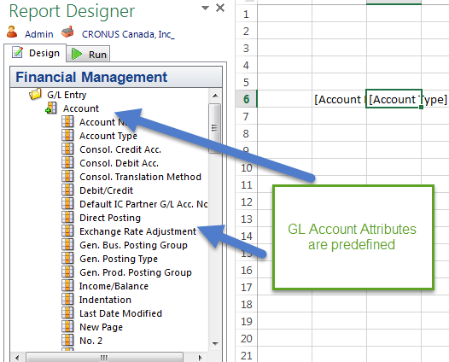449x362 pixels.
Task: Close the Report Designer pane
Action: point(220,8)
